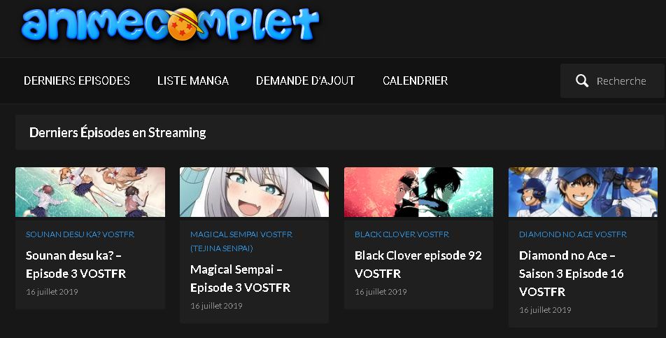
Task: Open the SOUNAN DESU KA? VOSTFR category link
Action: click(80, 234)
